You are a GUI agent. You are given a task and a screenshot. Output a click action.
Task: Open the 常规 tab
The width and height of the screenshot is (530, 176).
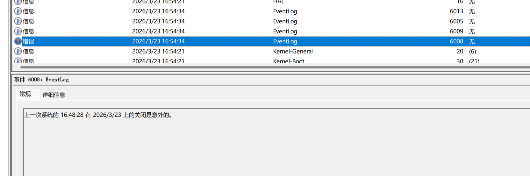pos(25,94)
